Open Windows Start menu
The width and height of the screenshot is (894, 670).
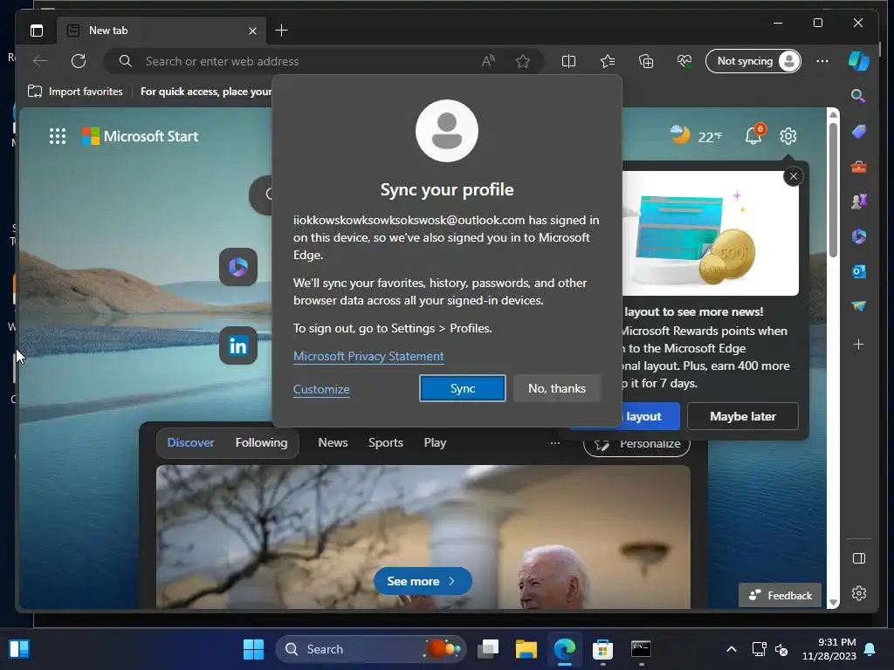coord(253,649)
